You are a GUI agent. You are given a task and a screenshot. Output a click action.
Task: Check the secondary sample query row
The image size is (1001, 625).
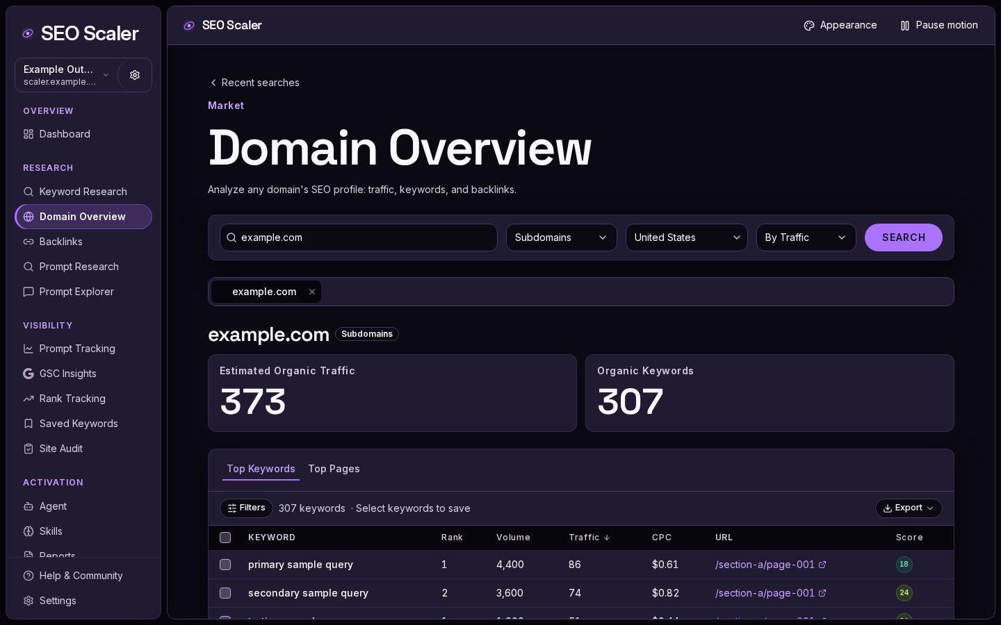pos(225,593)
